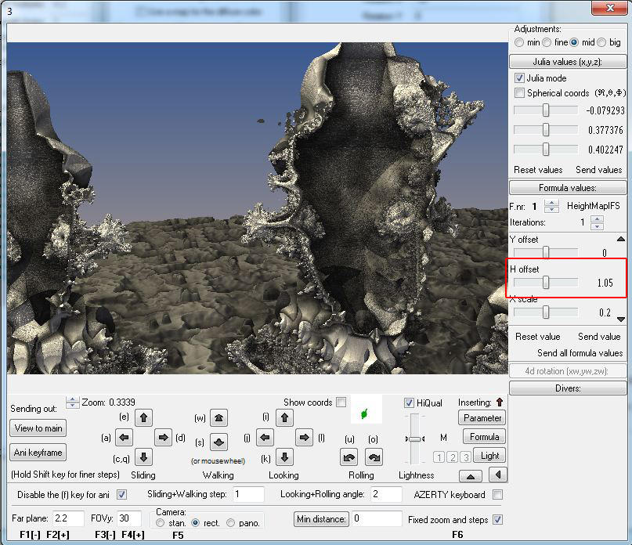This screenshot has width=632, height=545.
Task: Expand the Divers section
Action: click(x=568, y=388)
